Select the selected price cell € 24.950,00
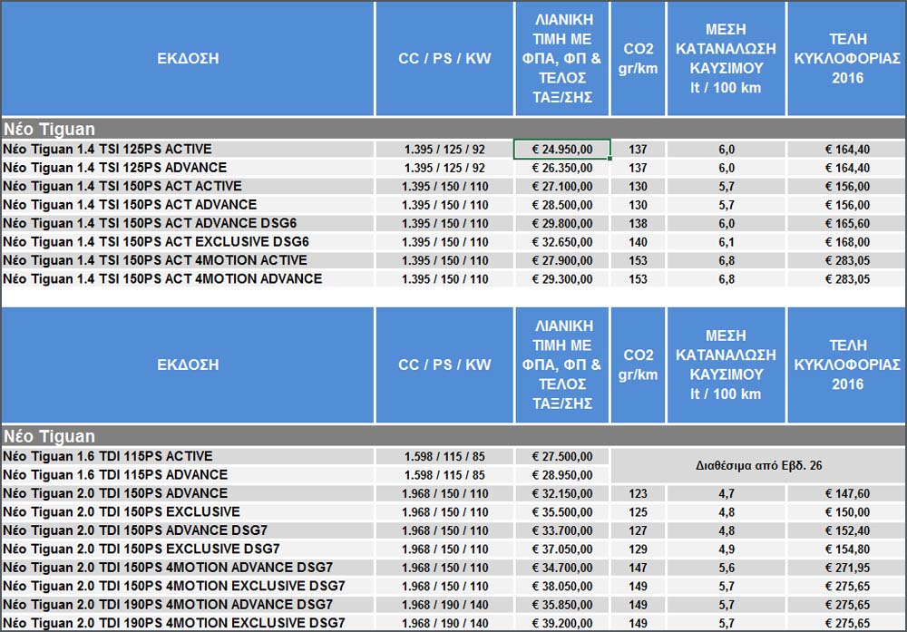907x632 pixels. (561, 149)
